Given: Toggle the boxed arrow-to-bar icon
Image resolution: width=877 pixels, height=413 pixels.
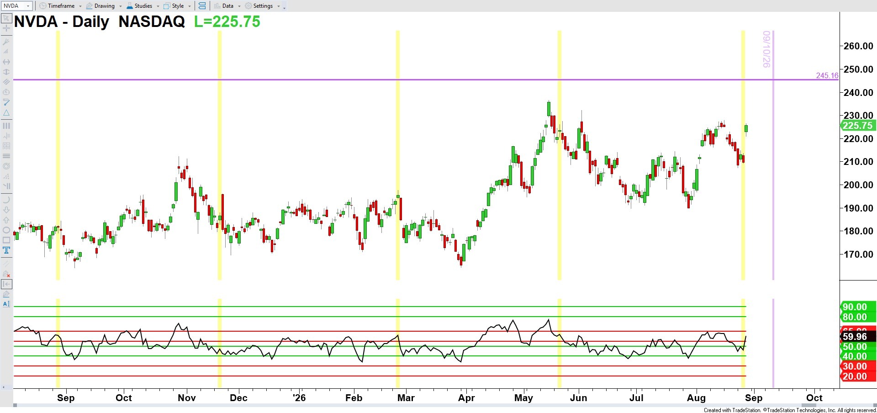Looking at the screenshot, I should 6,284.
